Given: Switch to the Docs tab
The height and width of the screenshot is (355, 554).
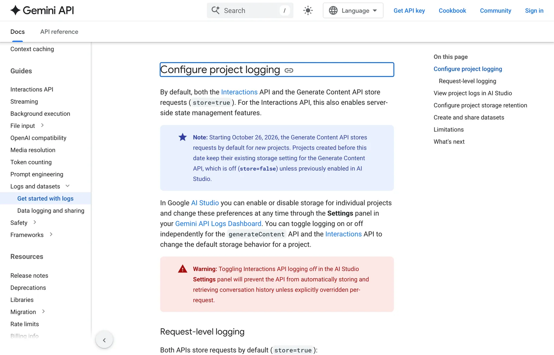Looking at the screenshot, I should point(18,32).
